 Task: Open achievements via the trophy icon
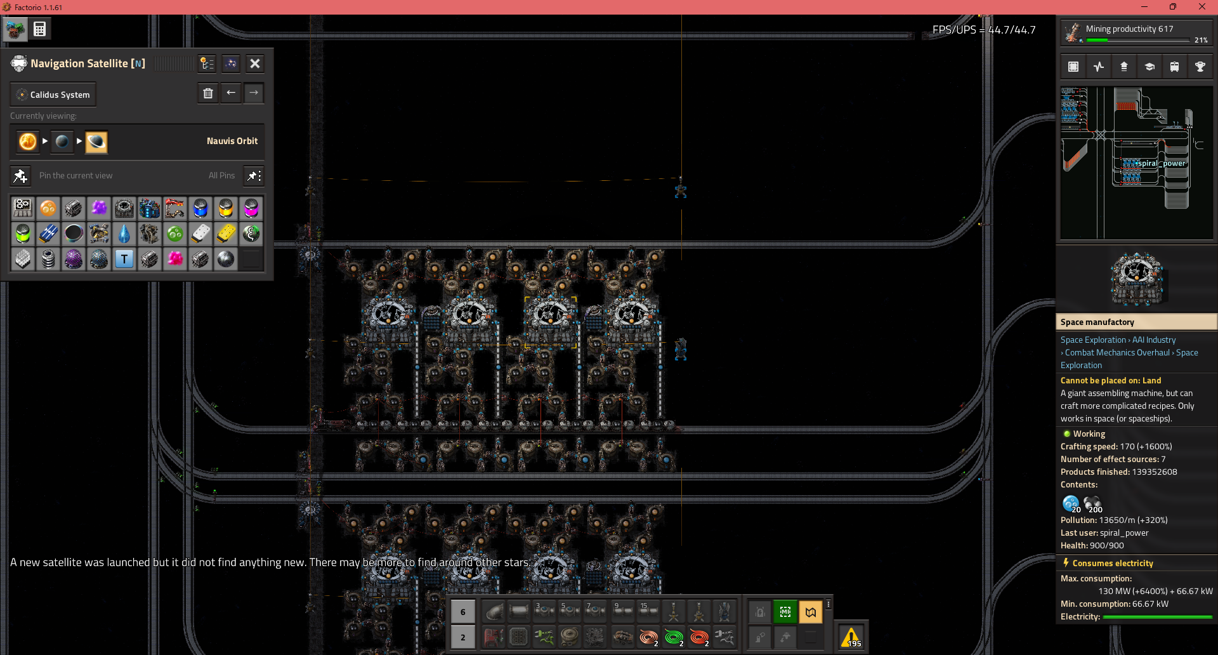pos(1200,67)
